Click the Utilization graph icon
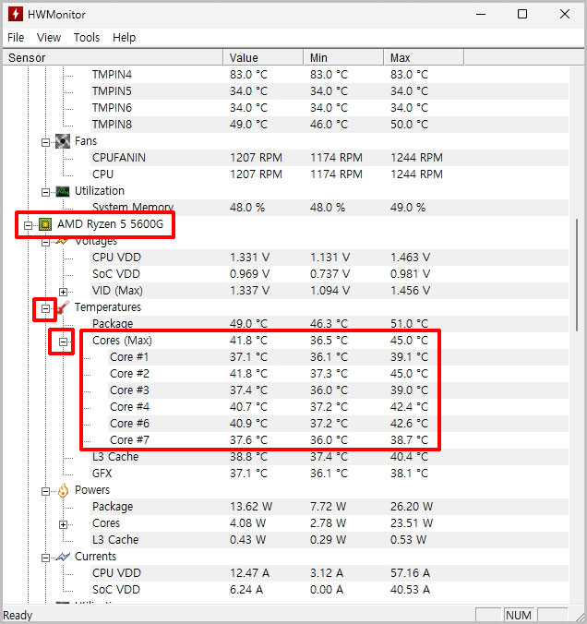This screenshot has width=587, height=624. click(63, 191)
